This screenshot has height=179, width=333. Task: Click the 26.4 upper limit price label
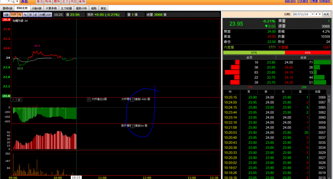(6, 19)
